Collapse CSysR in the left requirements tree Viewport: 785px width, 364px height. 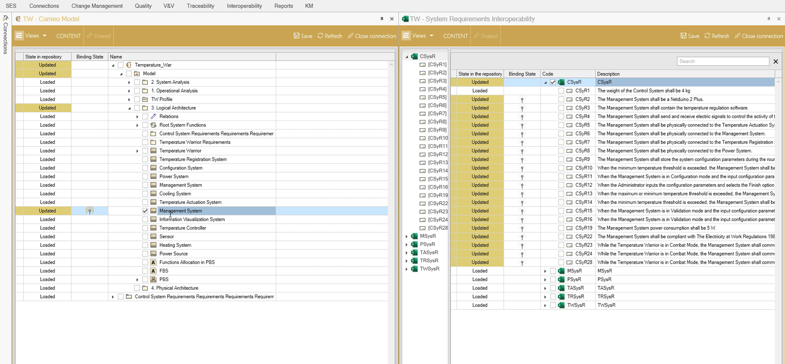coord(407,57)
